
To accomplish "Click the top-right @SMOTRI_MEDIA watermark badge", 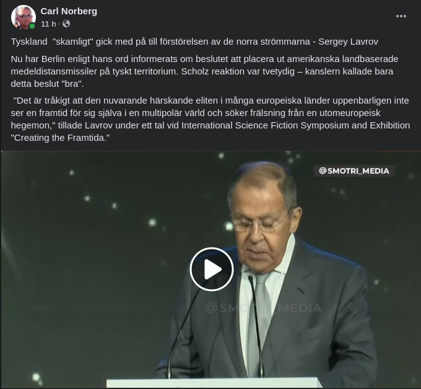I will click(x=354, y=171).
